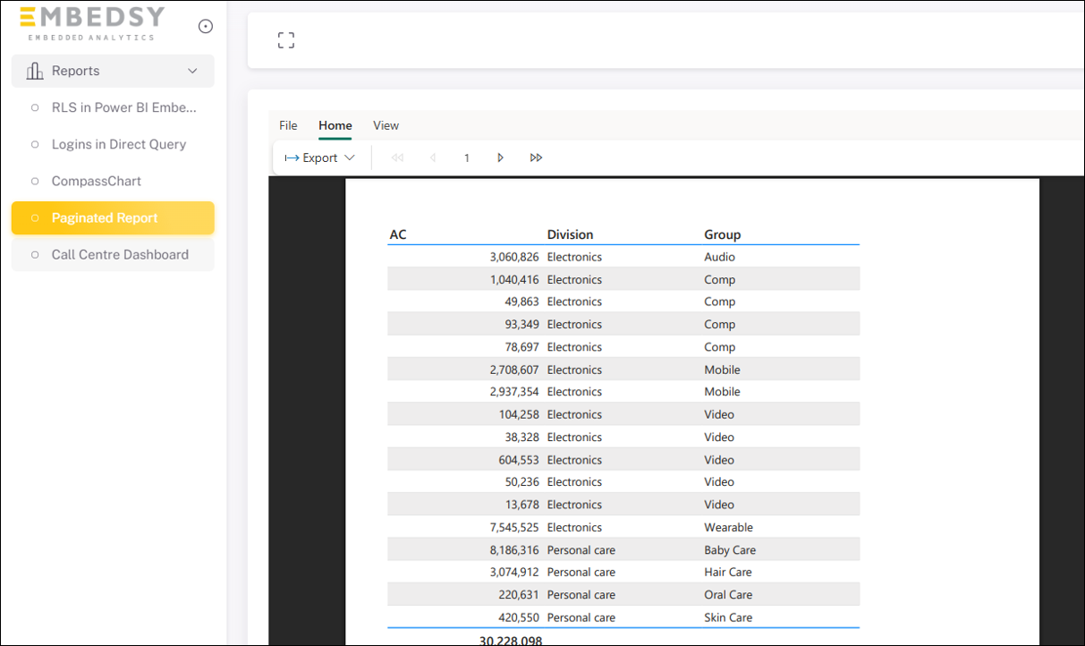Advance to the next report page
Viewport: 1085px width, 646px height.
500,157
